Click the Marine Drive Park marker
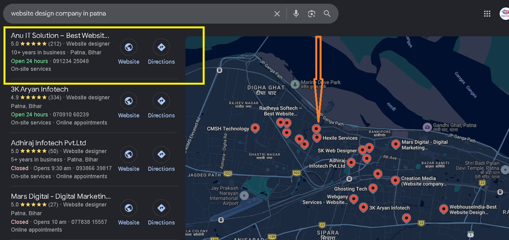The image size is (509, 240). (x=295, y=83)
